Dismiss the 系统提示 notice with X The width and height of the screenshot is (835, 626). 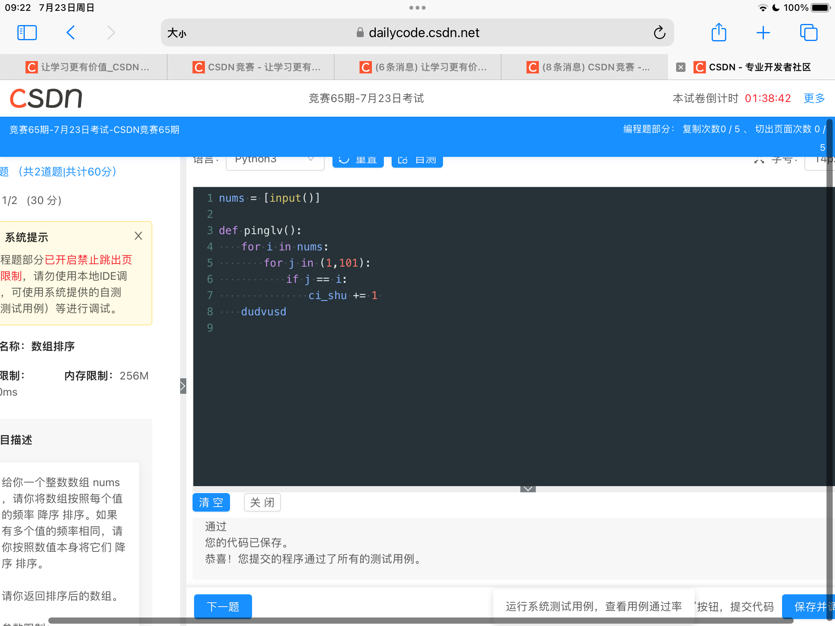point(138,236)
